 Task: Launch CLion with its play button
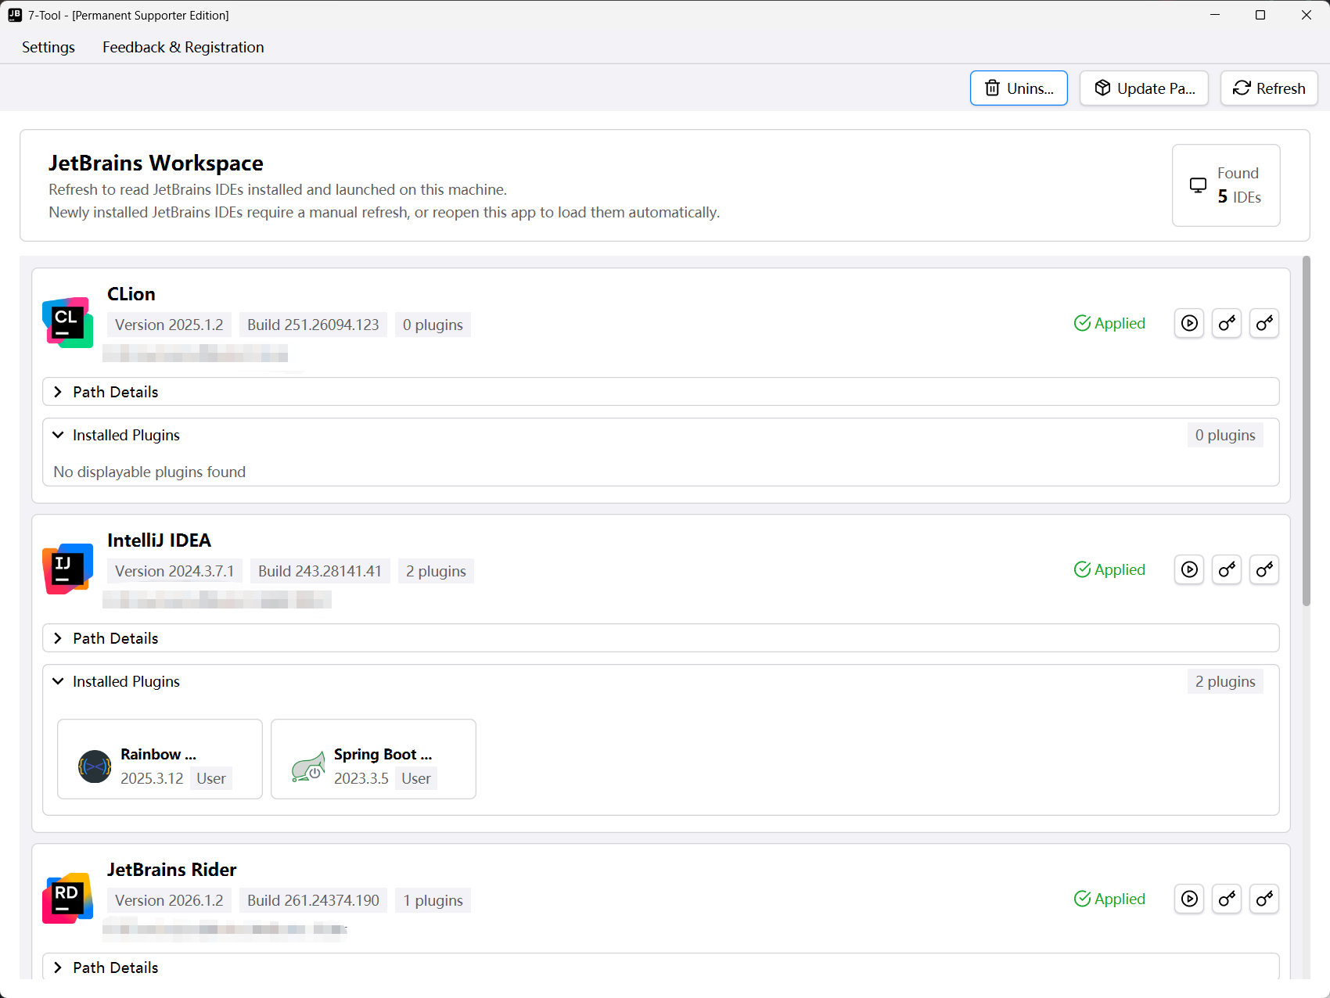point(1189,323)
